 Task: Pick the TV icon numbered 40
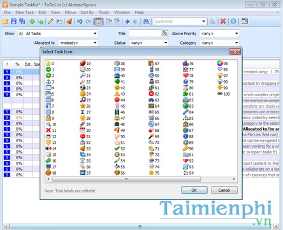pyautogui.click(x=117, y=76)
